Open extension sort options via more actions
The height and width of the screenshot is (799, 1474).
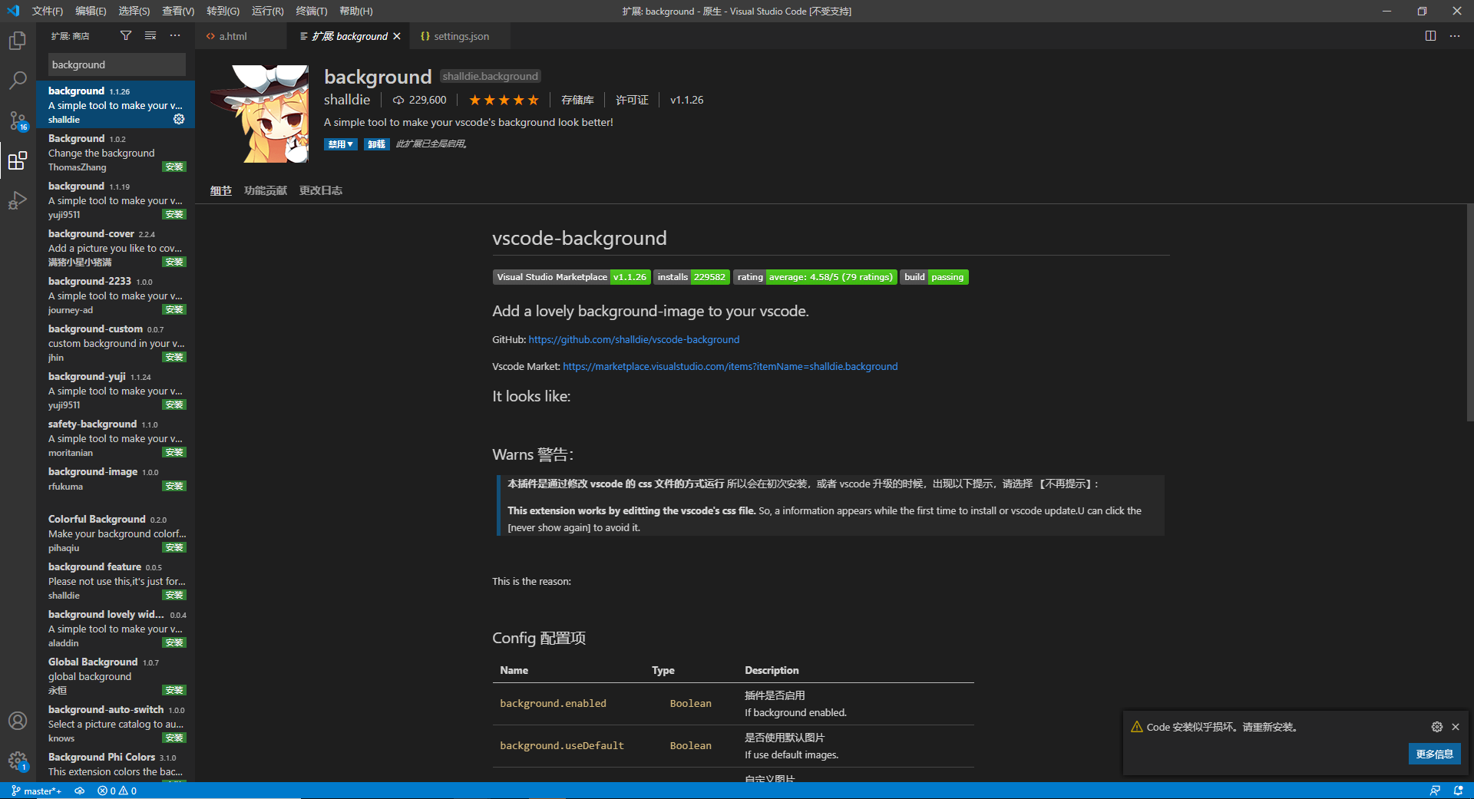pos(175,35)
